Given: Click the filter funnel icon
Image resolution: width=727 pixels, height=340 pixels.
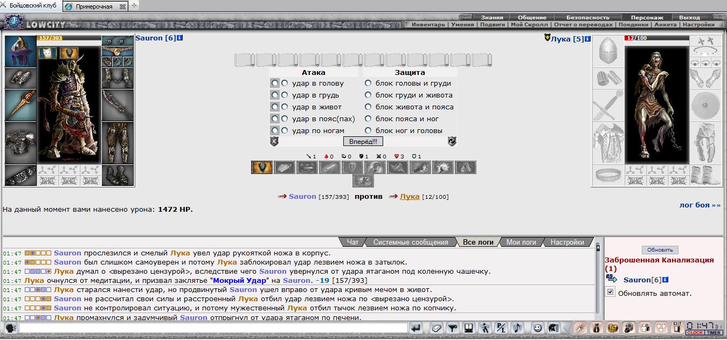Looking at the screenshot, I should point(453,328).
